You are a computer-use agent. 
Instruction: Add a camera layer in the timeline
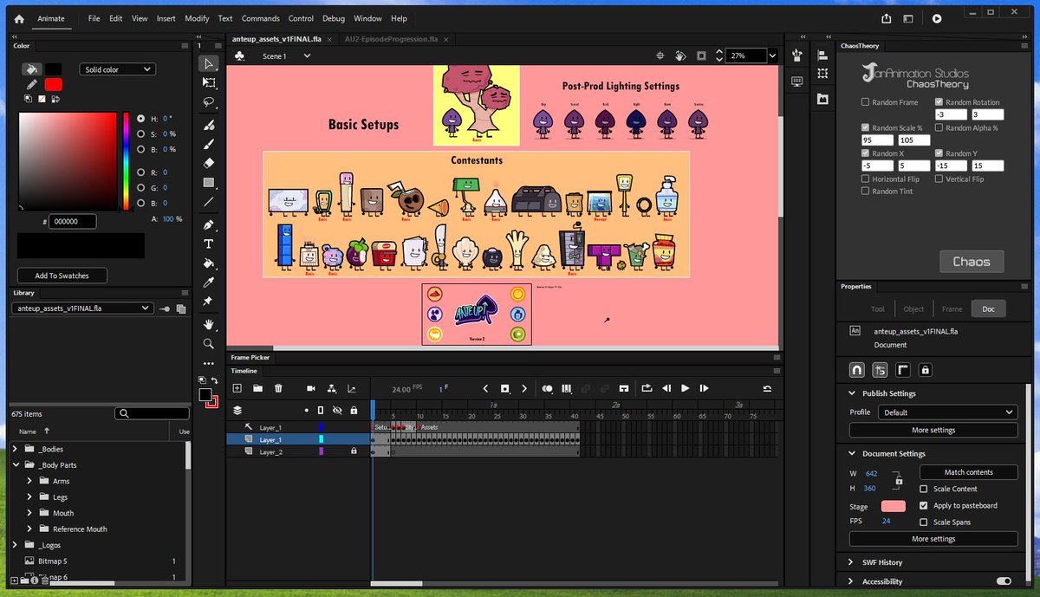click(311, 388)
